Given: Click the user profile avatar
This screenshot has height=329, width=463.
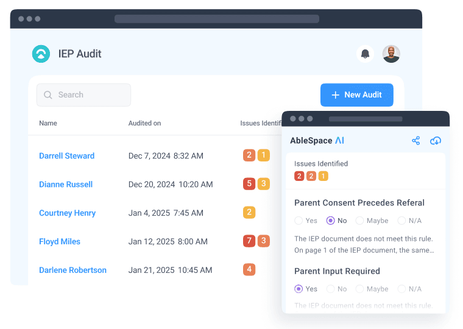Looking at the screenshot, I should pyautogui.click(x=391, y=54).
